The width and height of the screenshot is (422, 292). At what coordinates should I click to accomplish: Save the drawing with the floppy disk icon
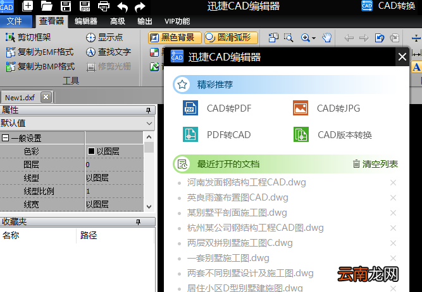[66, 6]
